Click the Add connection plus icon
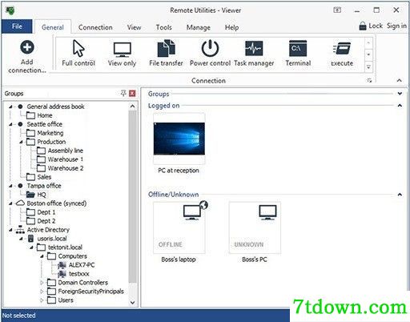This screenshot has width=410, height=322. click(x=27, y=47)
